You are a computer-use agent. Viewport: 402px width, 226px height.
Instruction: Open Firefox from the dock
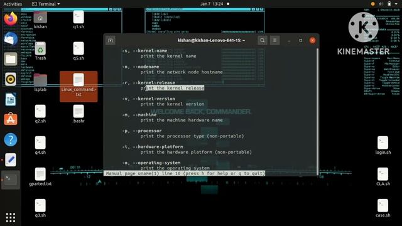coord(11,19)
